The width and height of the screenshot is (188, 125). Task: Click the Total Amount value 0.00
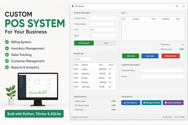pyautogui.click(x=181, y=49)
